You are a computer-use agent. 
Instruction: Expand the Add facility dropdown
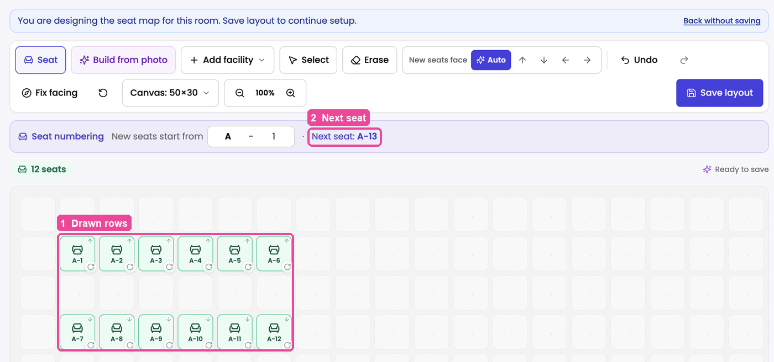point(227,60)
